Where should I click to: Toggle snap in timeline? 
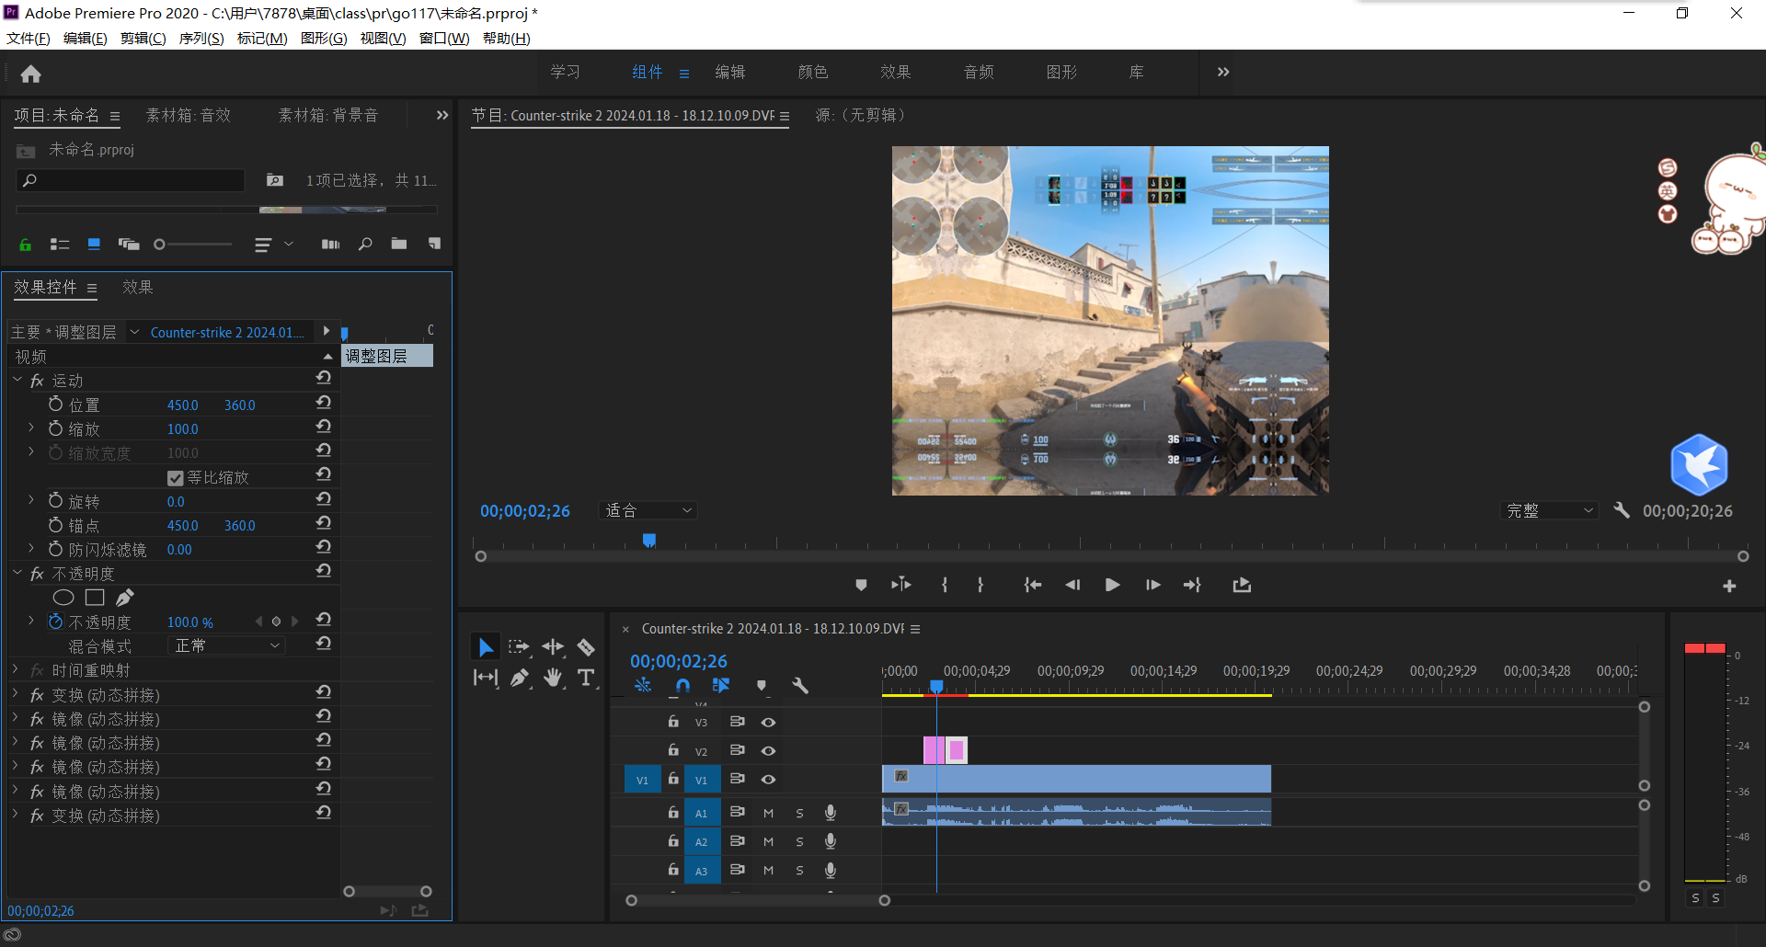682,686
